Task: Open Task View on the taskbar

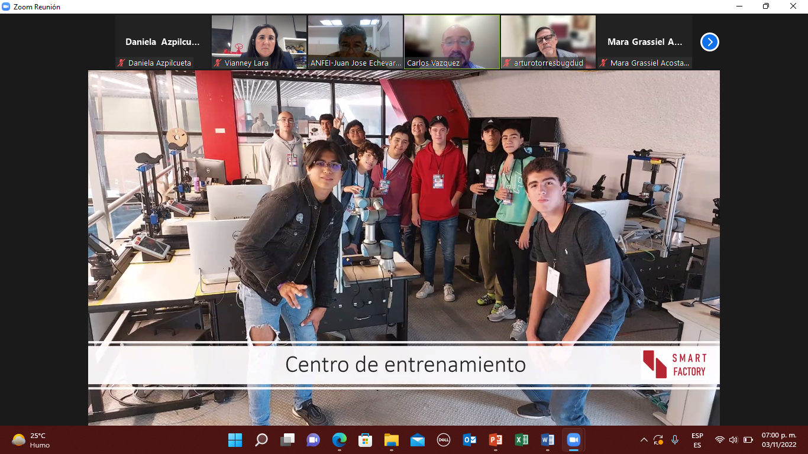Action: click(x=287, y=440)
